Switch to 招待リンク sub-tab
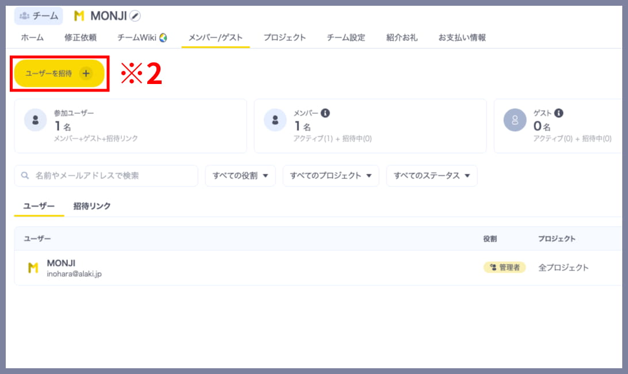The height and width of the screenshot is (374, 628). (x=91, y=206)
